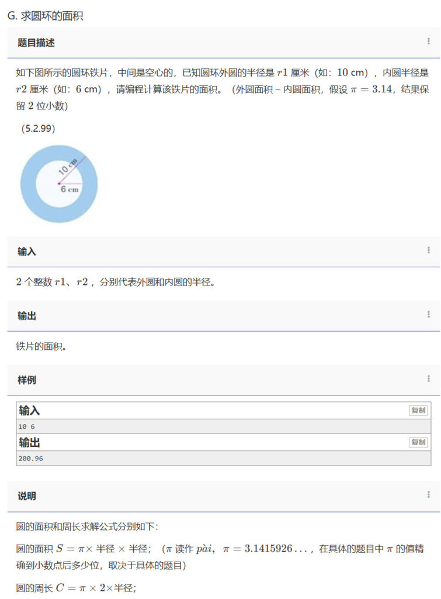Open the 样例 section's three-dot menu
Screen dimensions: 441x599
(429, 379)
